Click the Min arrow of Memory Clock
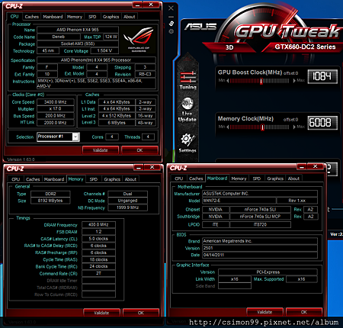343x328 pixels. [228, 127]
